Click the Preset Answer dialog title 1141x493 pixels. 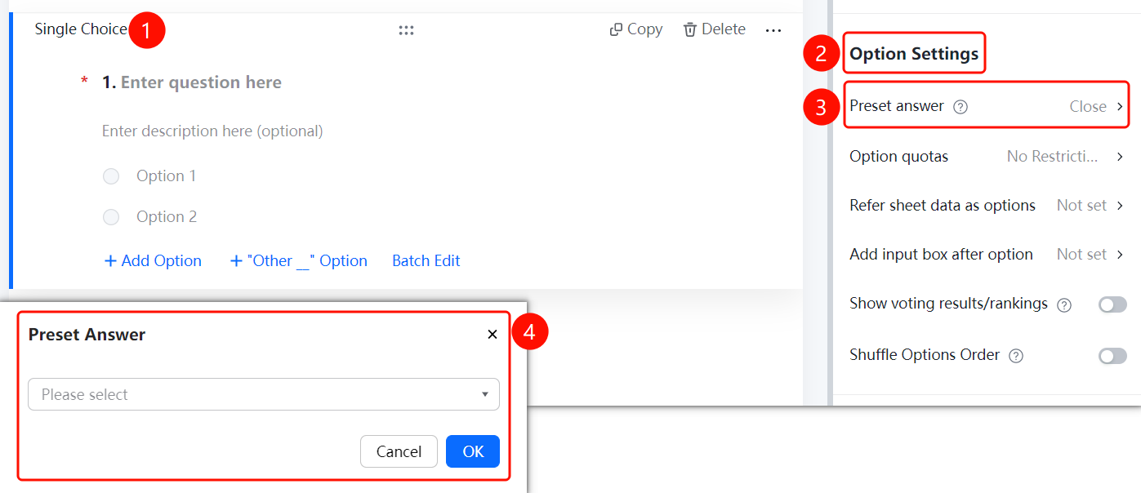pos(87,335)
